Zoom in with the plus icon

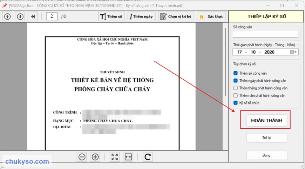pyautogui.click(x=95, y=157)
